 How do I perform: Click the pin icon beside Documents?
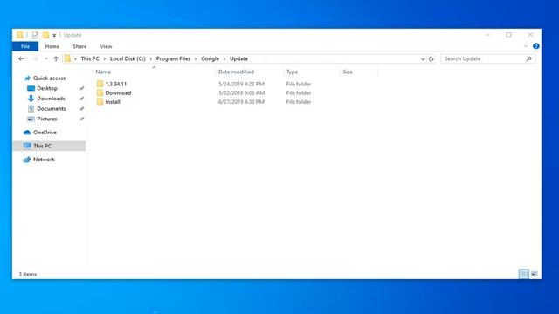pos(81,108)
